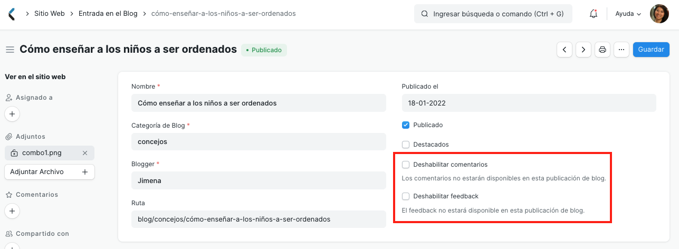Add an assignee with plus button

[x=12, y=113]
